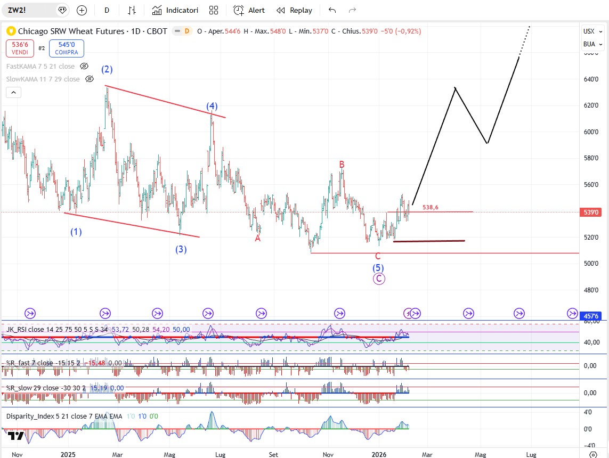Open the USX currency dropdown
The width and height of the screenshot is (609, 458).
[x=589, y=31]
